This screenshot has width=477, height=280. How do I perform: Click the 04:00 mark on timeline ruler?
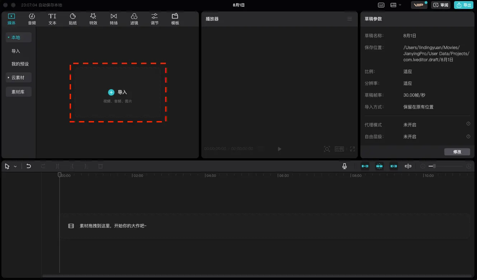click(x=211, y=176)
